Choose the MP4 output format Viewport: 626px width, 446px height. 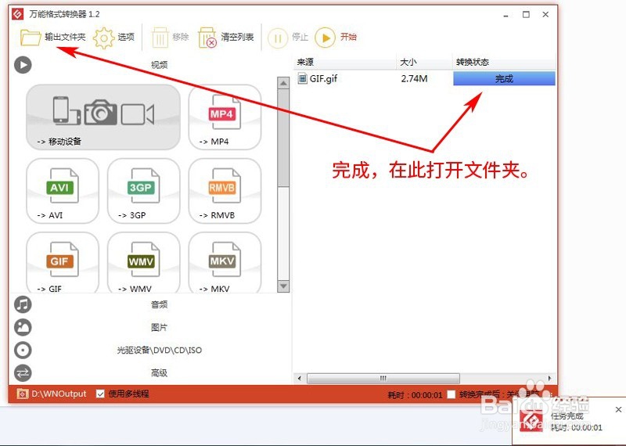[x=225, y=117]
